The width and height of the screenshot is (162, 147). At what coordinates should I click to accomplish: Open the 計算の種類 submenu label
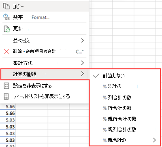24,74
